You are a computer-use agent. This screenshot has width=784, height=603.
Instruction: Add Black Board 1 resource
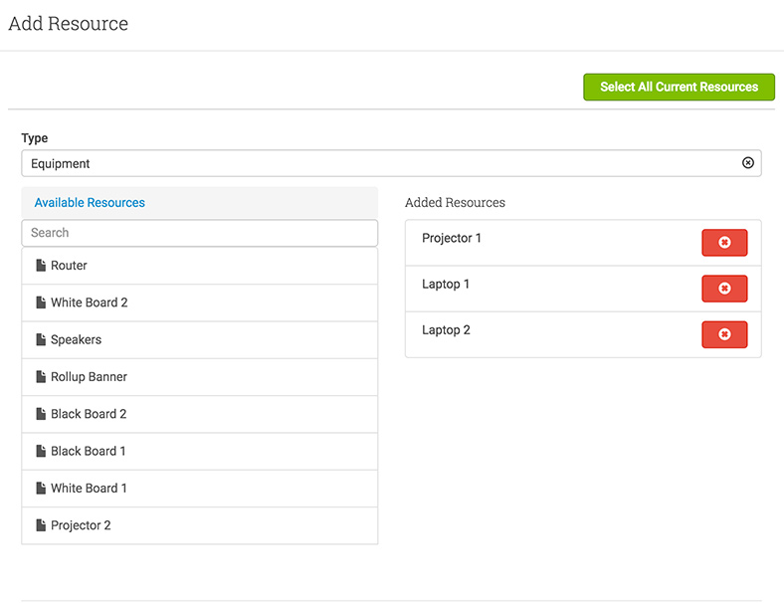click(x=200, y=451)
